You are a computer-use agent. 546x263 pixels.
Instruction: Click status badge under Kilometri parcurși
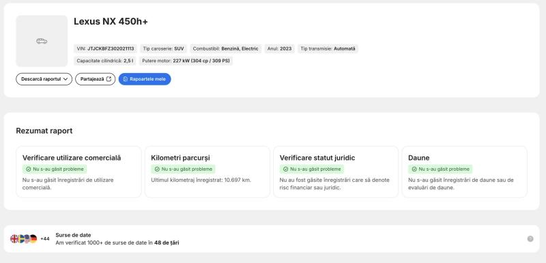tap(183, 169)
